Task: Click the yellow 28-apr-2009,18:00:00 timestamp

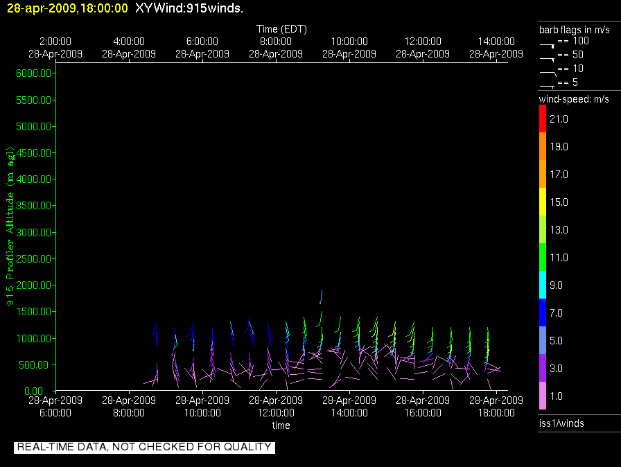Action: [67, 8]
